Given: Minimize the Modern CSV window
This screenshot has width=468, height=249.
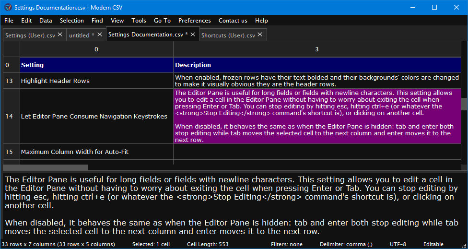Looking at the screenshot, I should (413, 8).
